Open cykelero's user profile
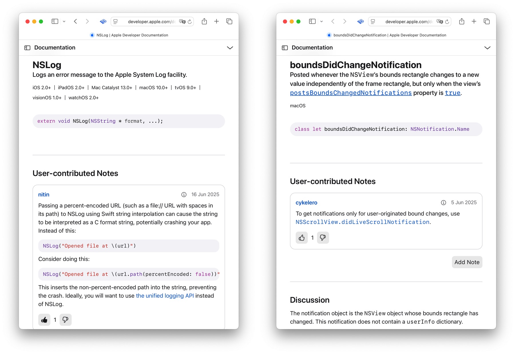Image resolution: width=515 pixels, height=354 pixels. coord(306,203)
